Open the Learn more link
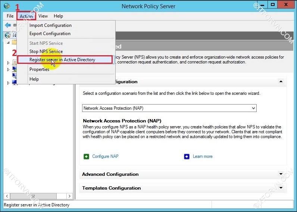 [x=203, y=156]
